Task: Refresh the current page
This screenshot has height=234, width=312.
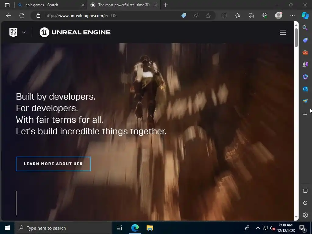Action: click(x=22, y=16)
